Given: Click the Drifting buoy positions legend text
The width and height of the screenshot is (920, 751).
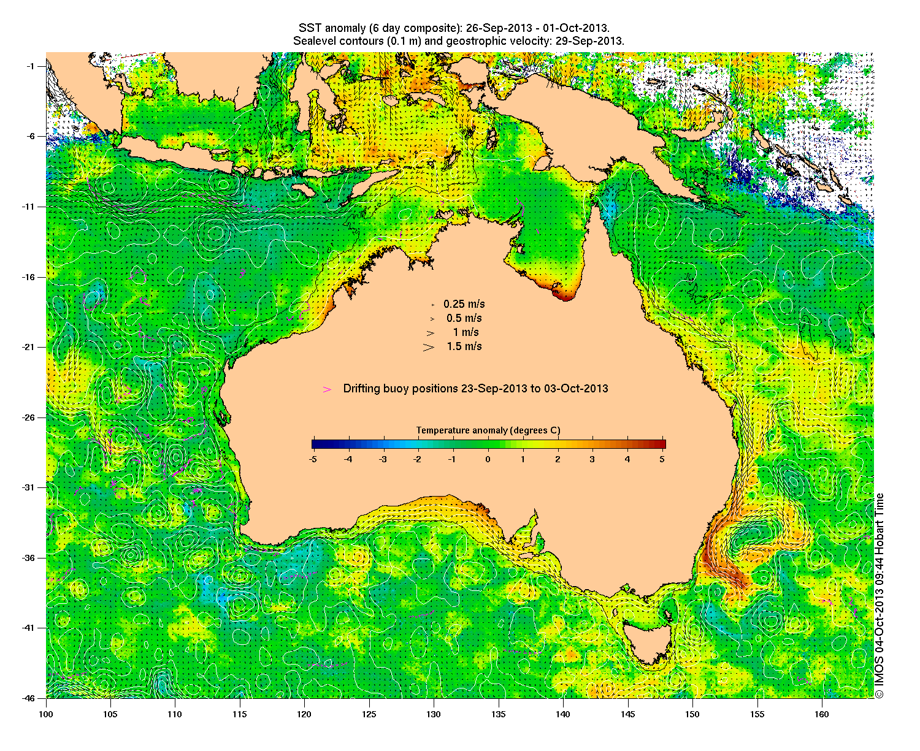Looking at the screenshot, I should pos(475,389).
